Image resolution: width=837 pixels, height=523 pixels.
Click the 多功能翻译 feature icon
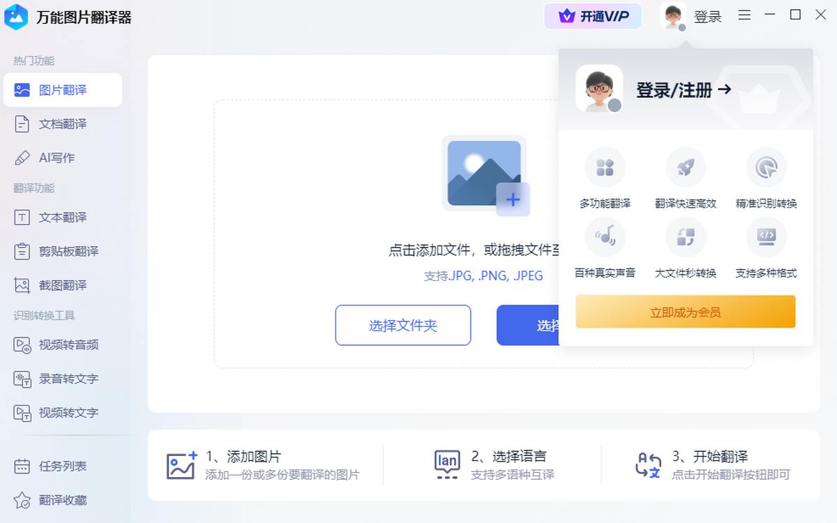605,168
